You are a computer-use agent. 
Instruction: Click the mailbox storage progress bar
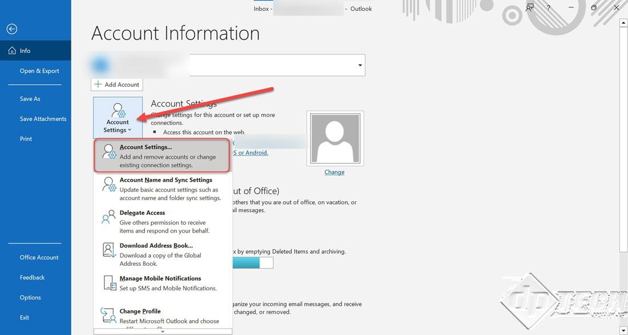point(253,263)
